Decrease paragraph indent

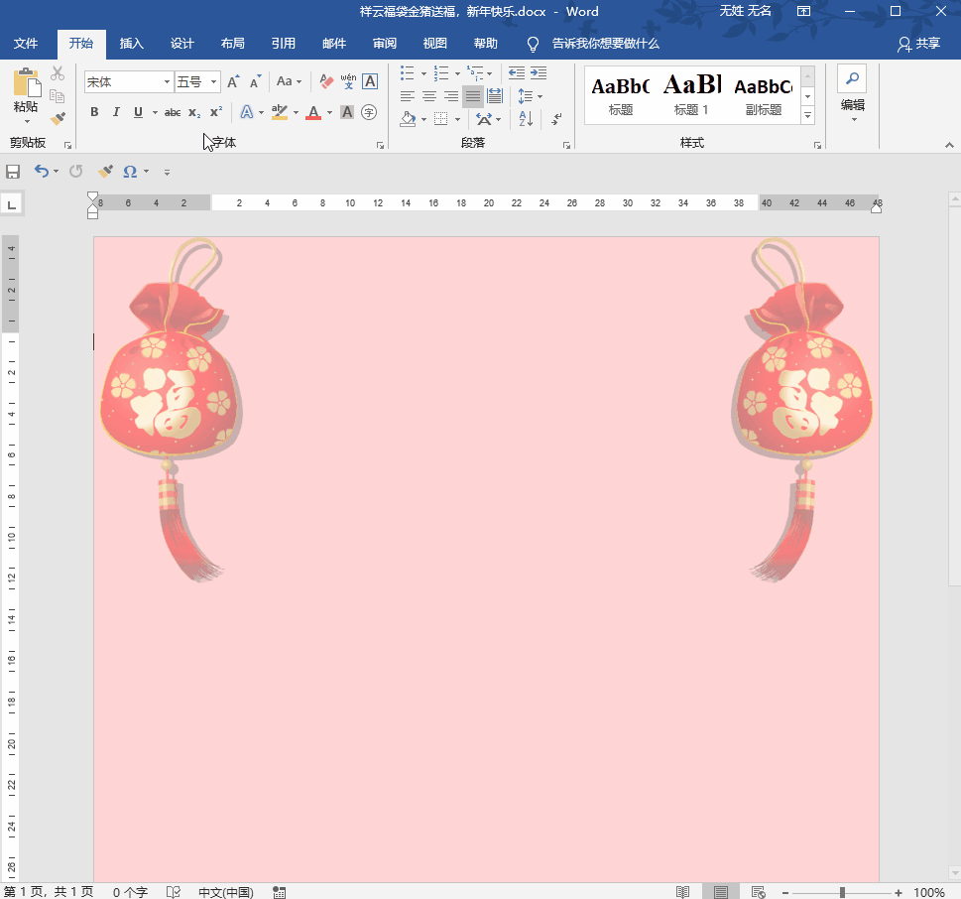(x=516, y=73)
